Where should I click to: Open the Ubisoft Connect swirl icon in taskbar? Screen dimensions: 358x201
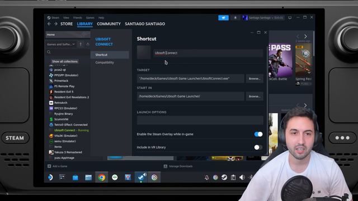pos(154,178)
